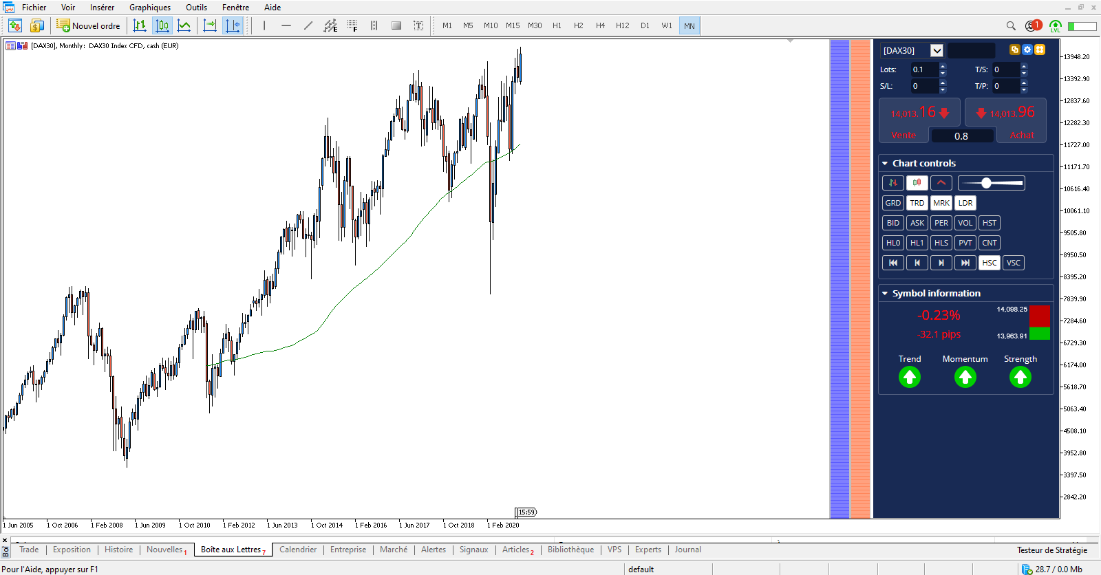Open the Outils menu
Image resolution: width=1101 pixels, height=575 pixels.
click(196, 8)
